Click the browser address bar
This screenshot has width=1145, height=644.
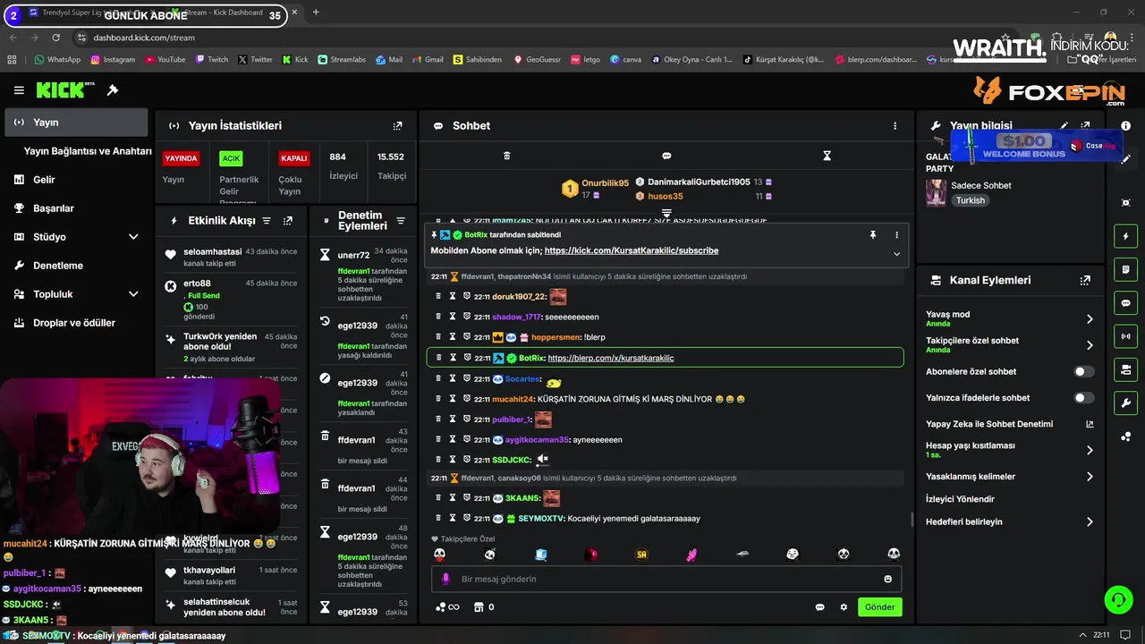click(537, 38)
